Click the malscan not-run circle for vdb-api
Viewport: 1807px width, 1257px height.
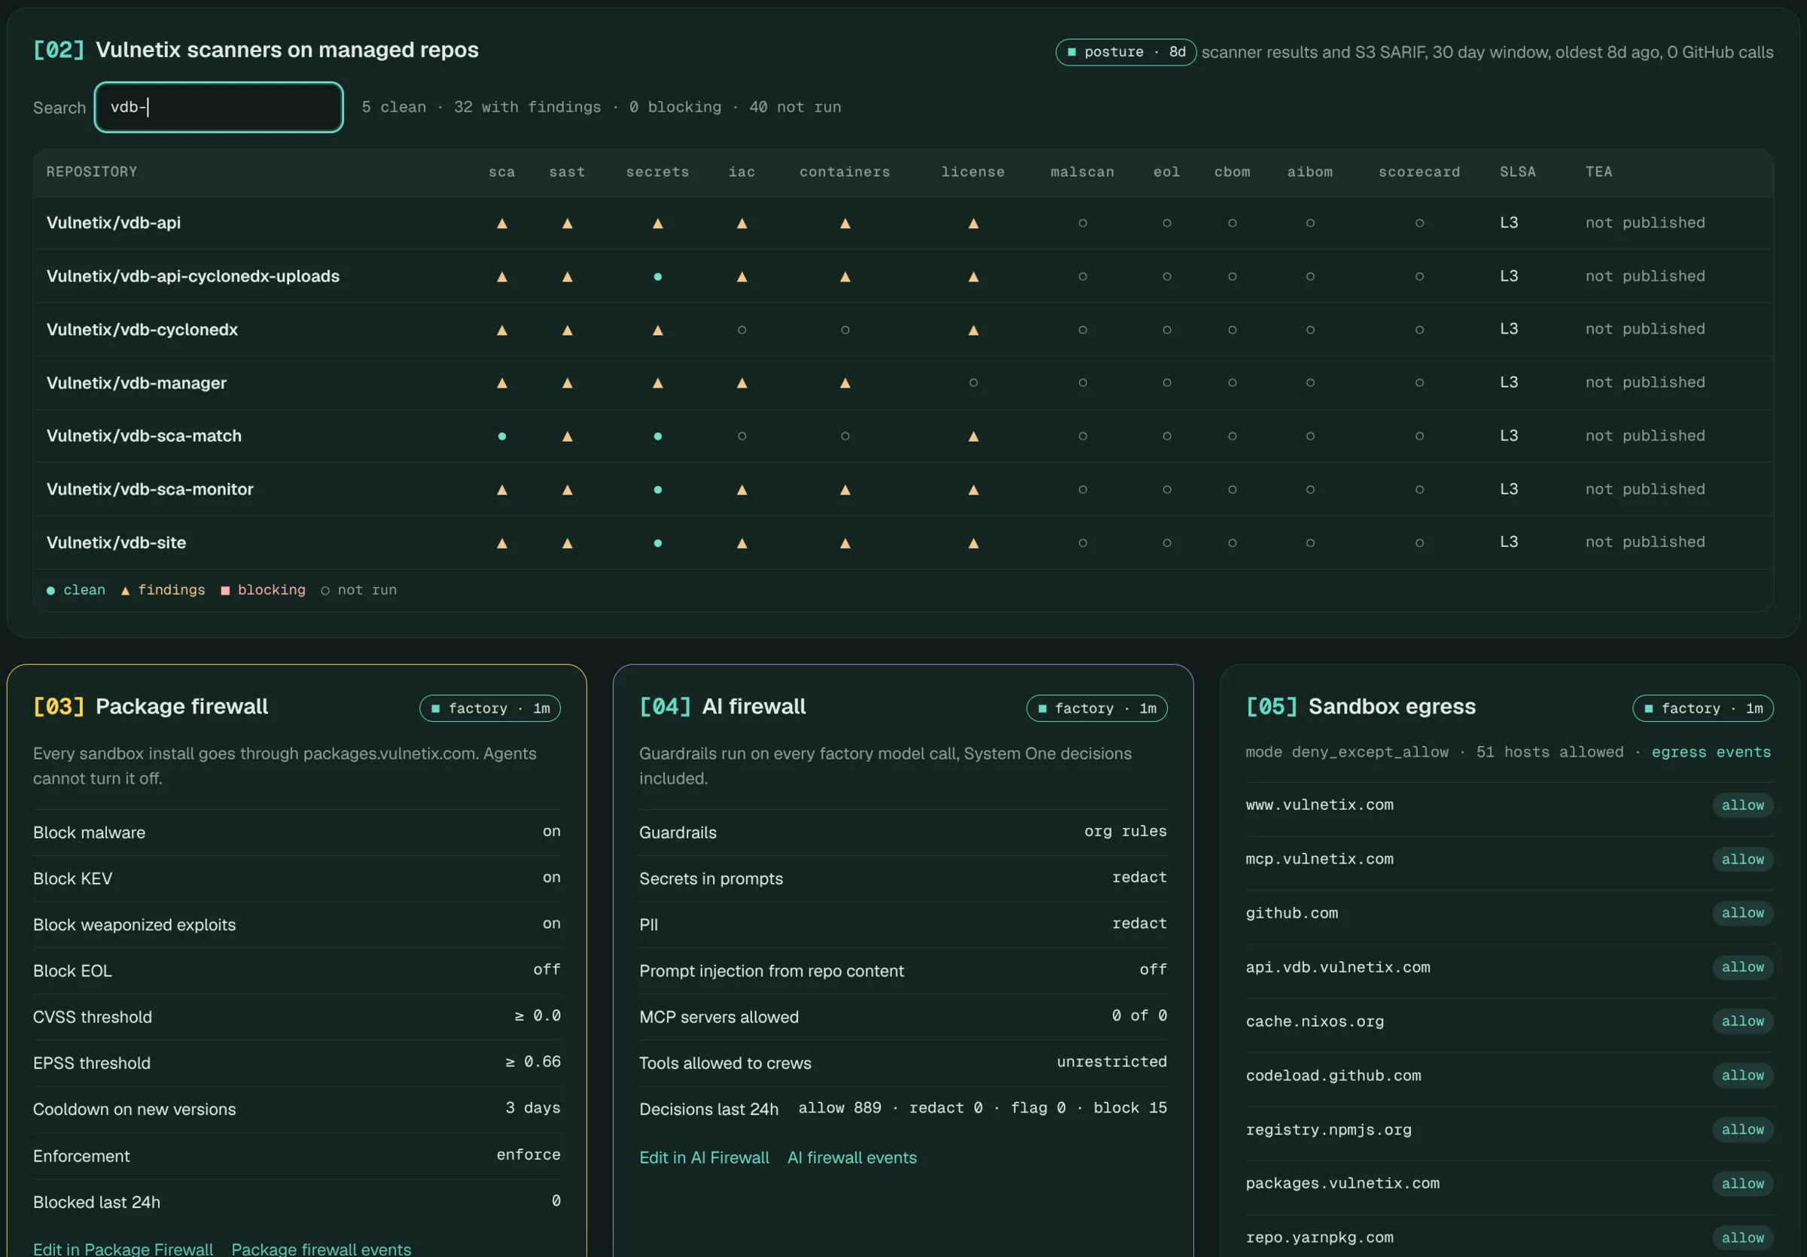pos(1083,224)
